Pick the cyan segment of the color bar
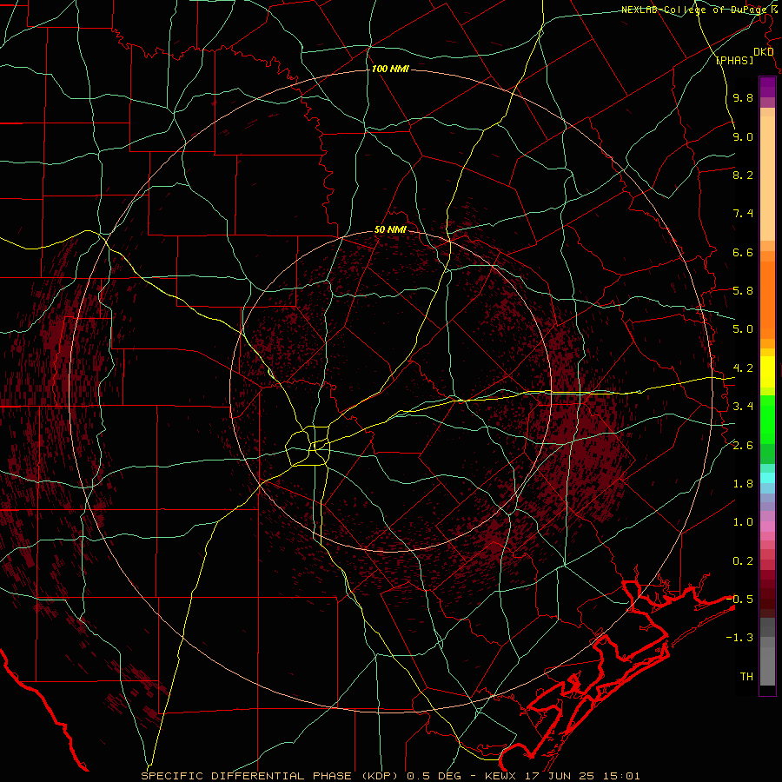 pyautogui.click(x=767, y=478)
